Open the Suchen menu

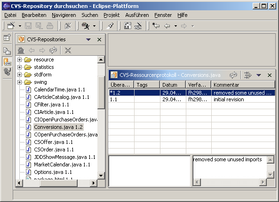(x=90, y=15)
